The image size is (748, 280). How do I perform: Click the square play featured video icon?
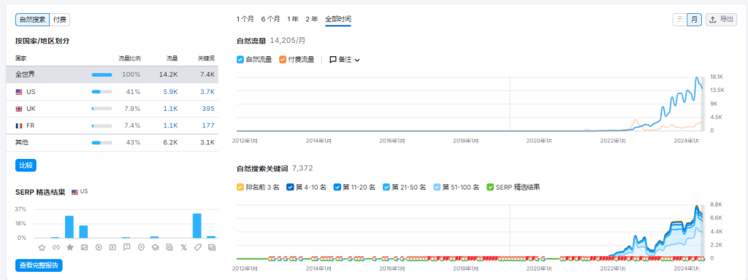click(112, 247)
